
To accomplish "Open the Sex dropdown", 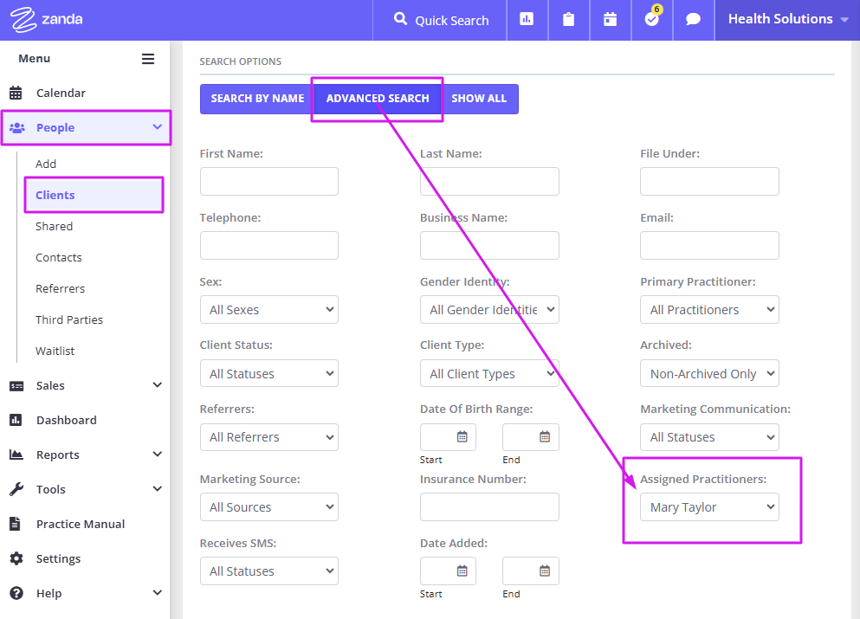I will coord(268,309).
